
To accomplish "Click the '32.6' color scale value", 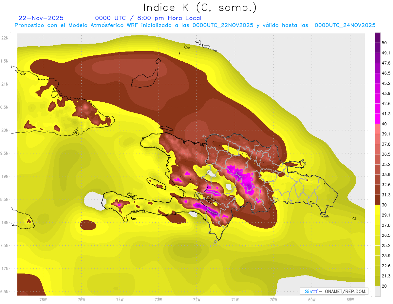I will tap(386, 185).
